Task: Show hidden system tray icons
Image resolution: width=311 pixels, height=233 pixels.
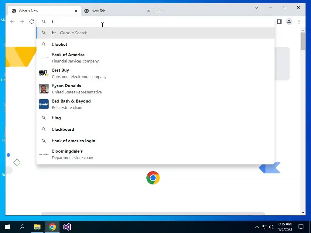Action: [257, 227]
